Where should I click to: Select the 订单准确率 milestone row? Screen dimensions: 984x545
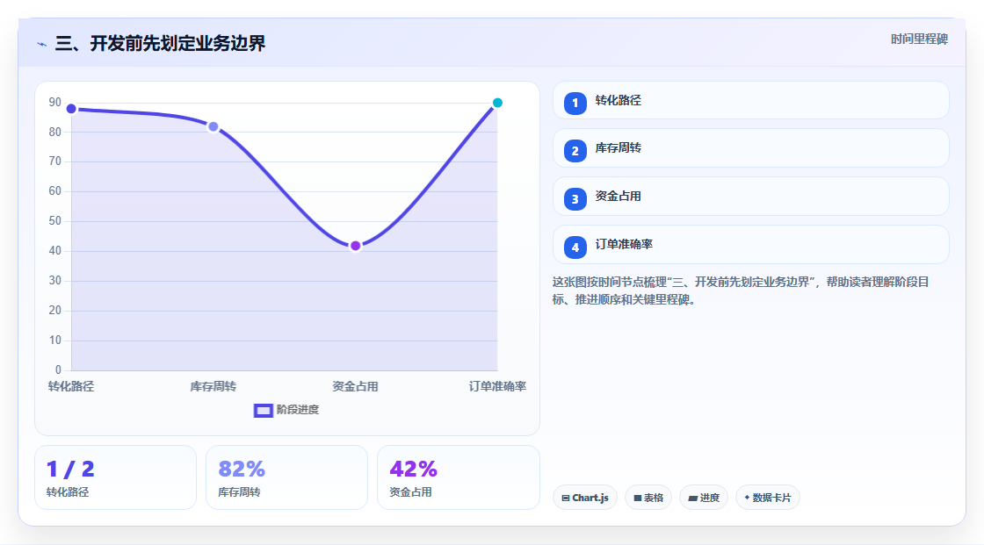tap(750, 245)
